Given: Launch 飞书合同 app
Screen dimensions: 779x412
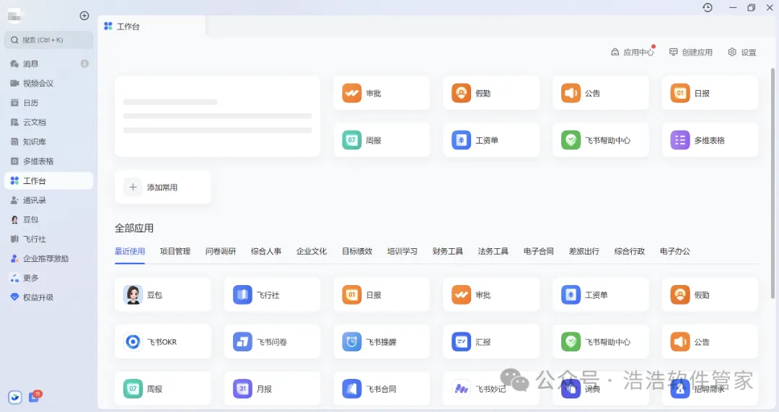Looking at the screenshot, I should coord(382,389).
